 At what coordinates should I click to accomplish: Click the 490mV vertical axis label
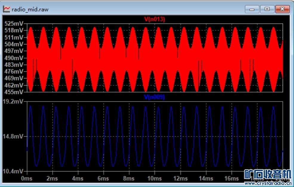pos(14,58)
